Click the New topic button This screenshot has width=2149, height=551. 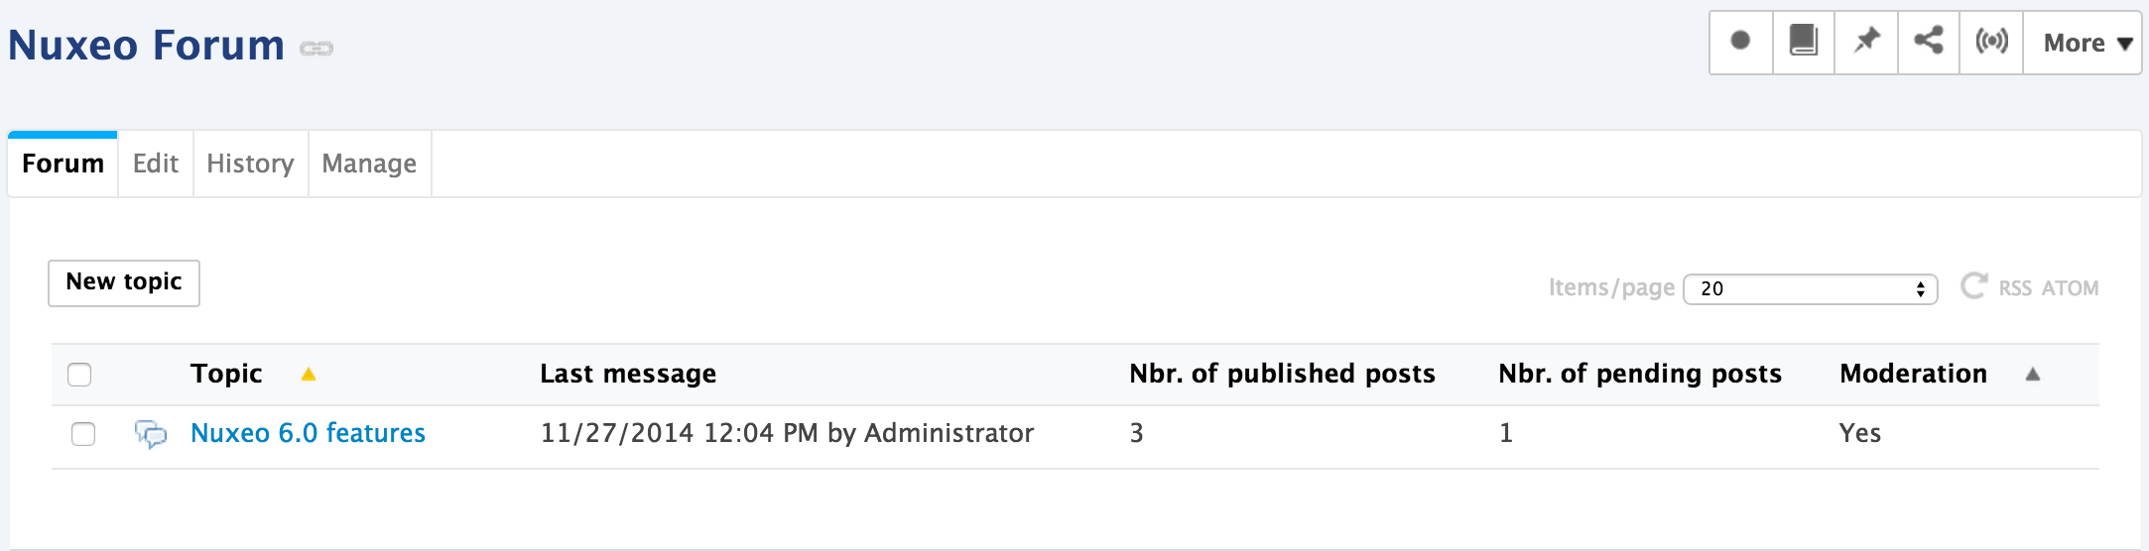point(124,283)
